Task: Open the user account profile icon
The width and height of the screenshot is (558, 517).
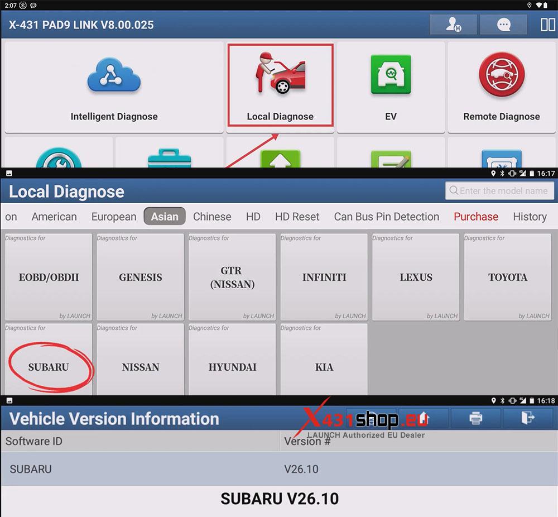Action: coord(453,25)
